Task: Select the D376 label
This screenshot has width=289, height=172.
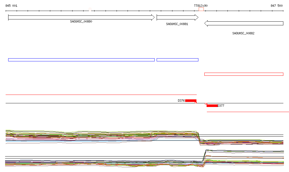Action: (181, 100)
